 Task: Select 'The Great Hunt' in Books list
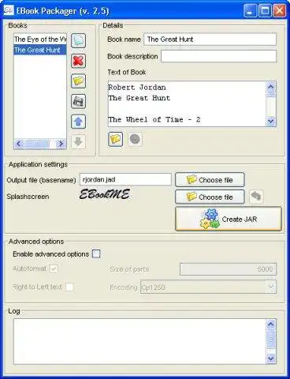(40, 50)
